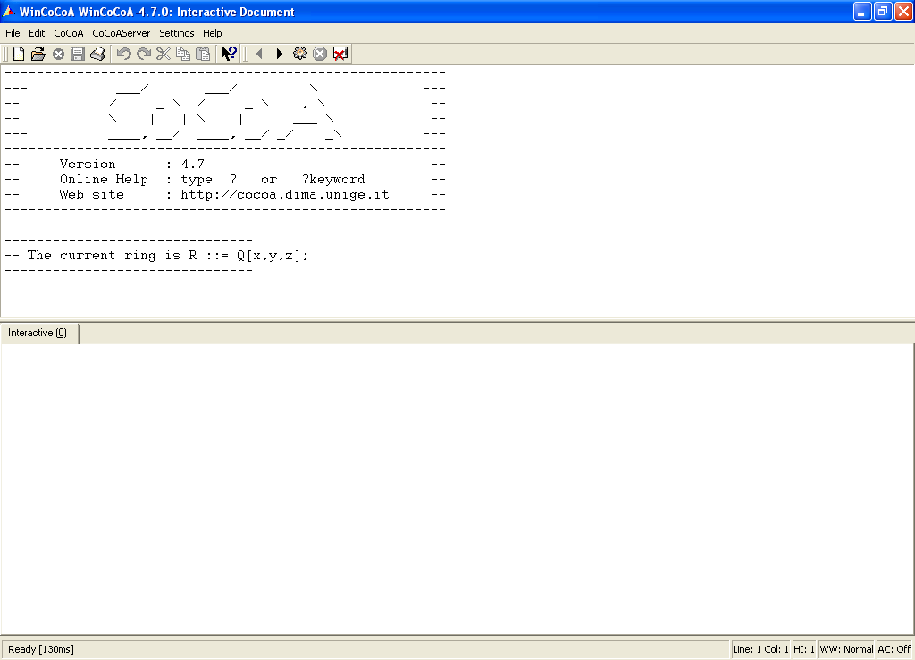This screenshot has width=915, height=660.
Task: Copy selection with the copy icon
Action: tap(183, 54)
